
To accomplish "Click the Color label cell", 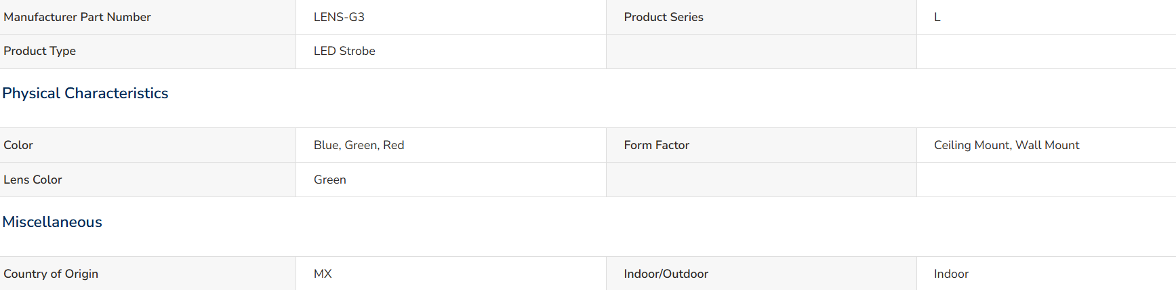I will (148, 145).
